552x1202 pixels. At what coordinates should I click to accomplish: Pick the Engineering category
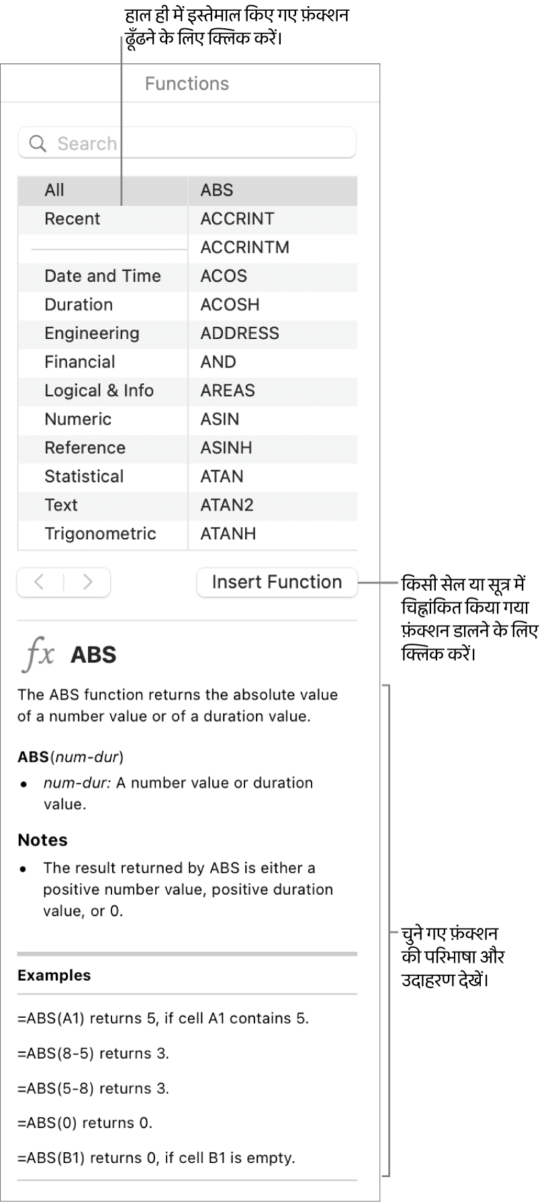click(91, 333)
